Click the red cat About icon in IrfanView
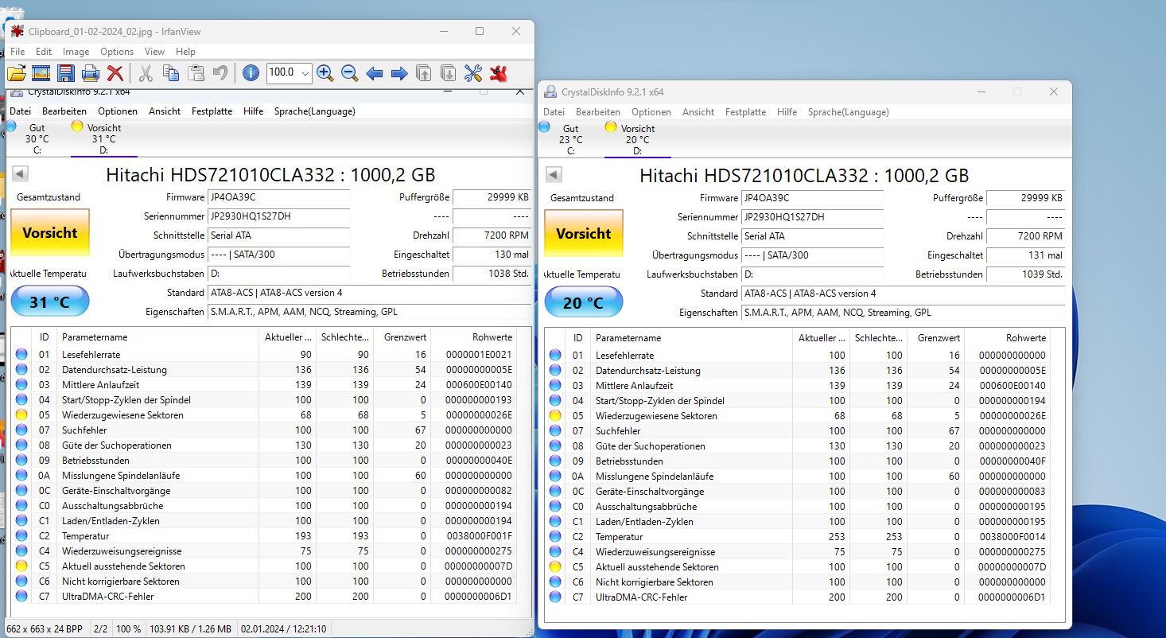 [x=499, y=73]
